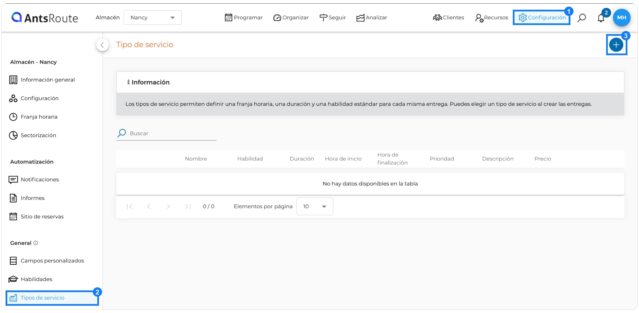The image size is (639, 313).
Task: Sort by Prioridad column header
Action: pyautogui.click(x=442, y=159)
